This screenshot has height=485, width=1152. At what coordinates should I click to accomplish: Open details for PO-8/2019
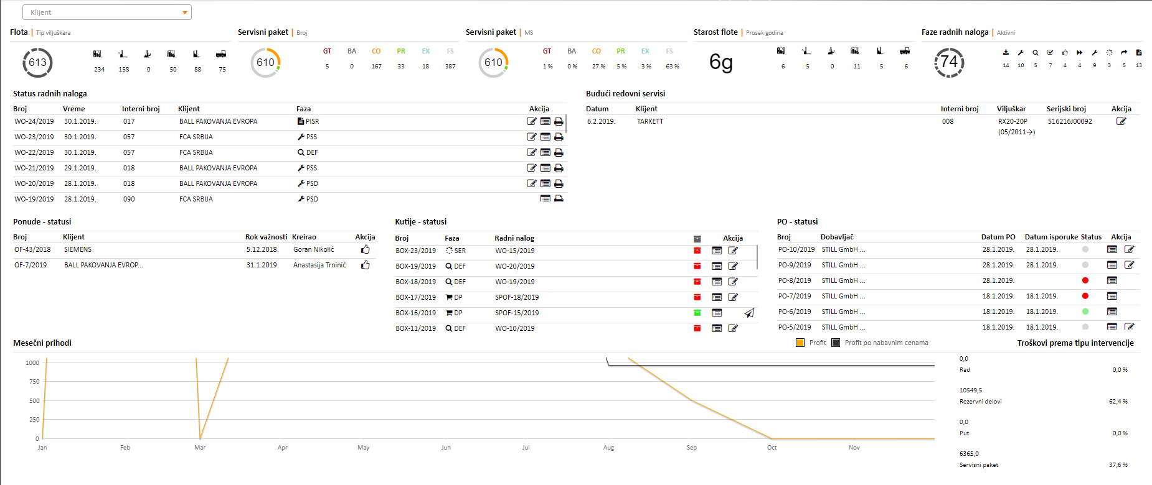point(1112,280)
